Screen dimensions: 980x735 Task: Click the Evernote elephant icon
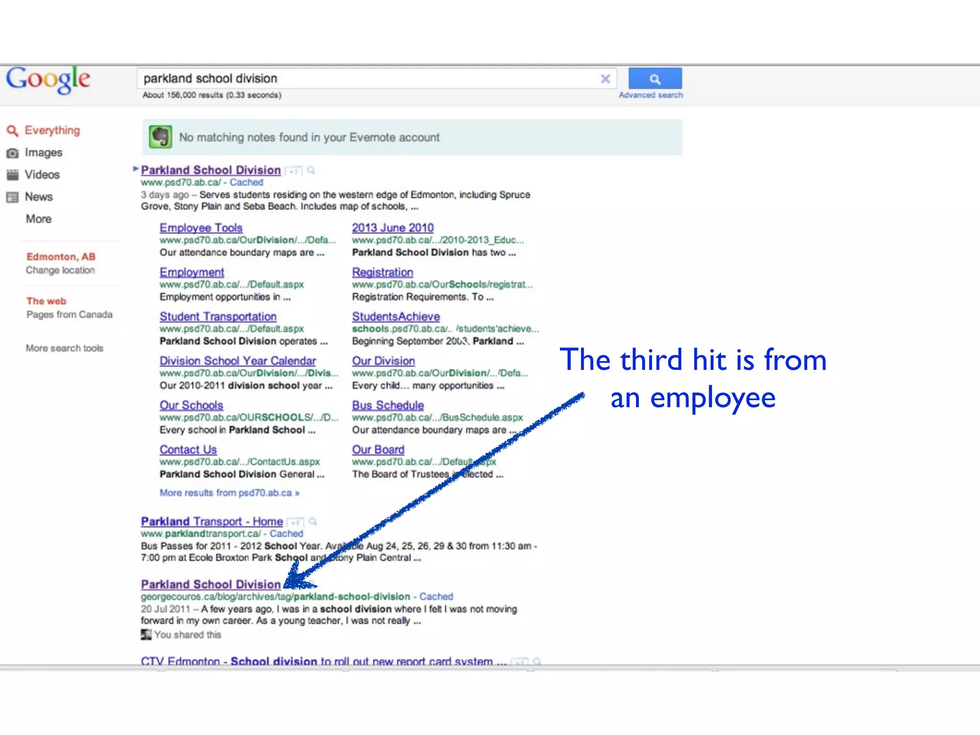click(160, 137)
